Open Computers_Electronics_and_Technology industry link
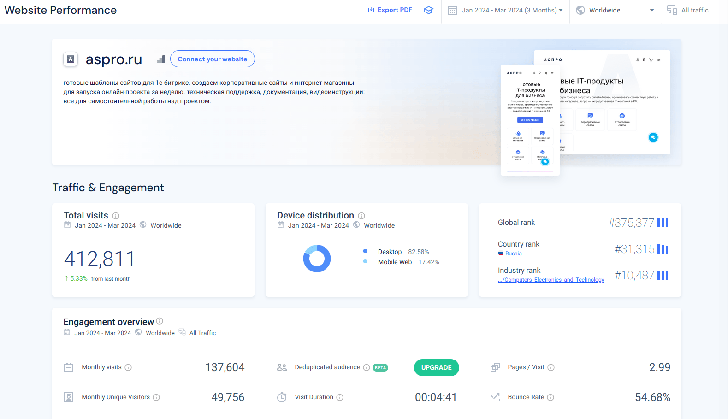Screen dimensions: 728x419 551,280
